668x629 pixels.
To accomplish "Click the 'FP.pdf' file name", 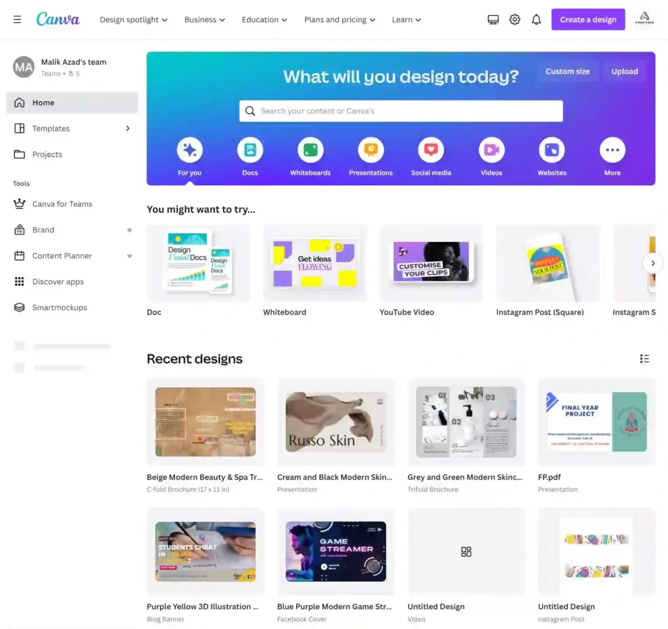I will coord(549,477).
